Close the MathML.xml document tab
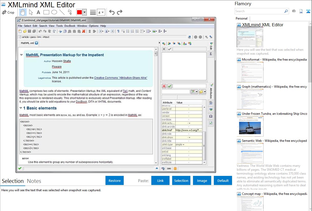 (x=36, y=43)
